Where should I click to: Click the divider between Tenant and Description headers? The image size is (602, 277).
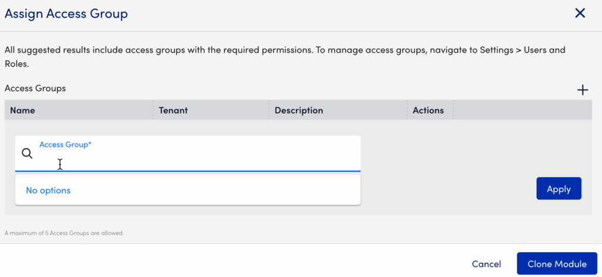pos(269,110)
